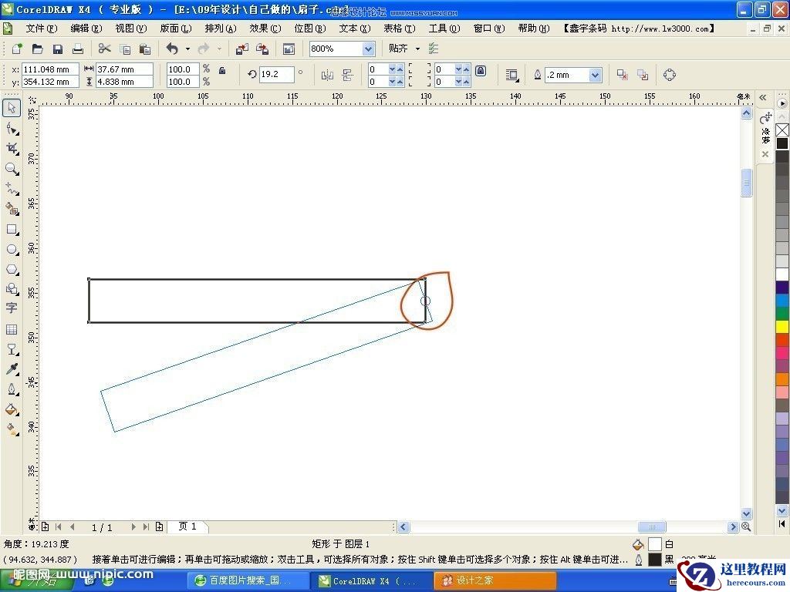Select the Text (字) tool

click(x=12, y=308)
